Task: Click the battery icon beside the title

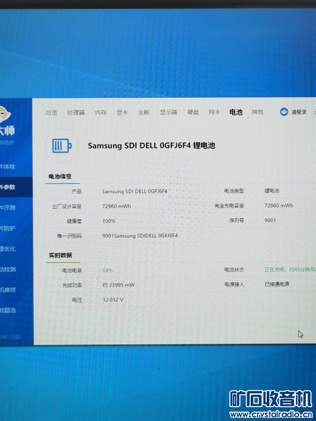Action: (62, 146)
